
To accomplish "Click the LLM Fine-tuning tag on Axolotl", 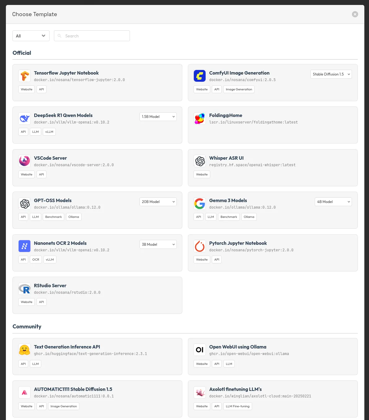I will pos(238,406).
